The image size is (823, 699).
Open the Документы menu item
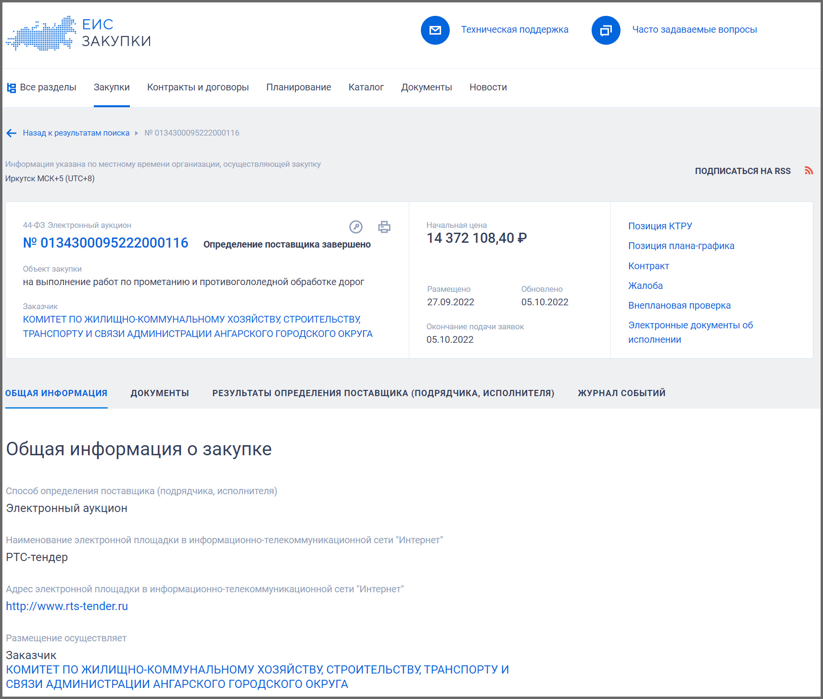click(427, 87)
